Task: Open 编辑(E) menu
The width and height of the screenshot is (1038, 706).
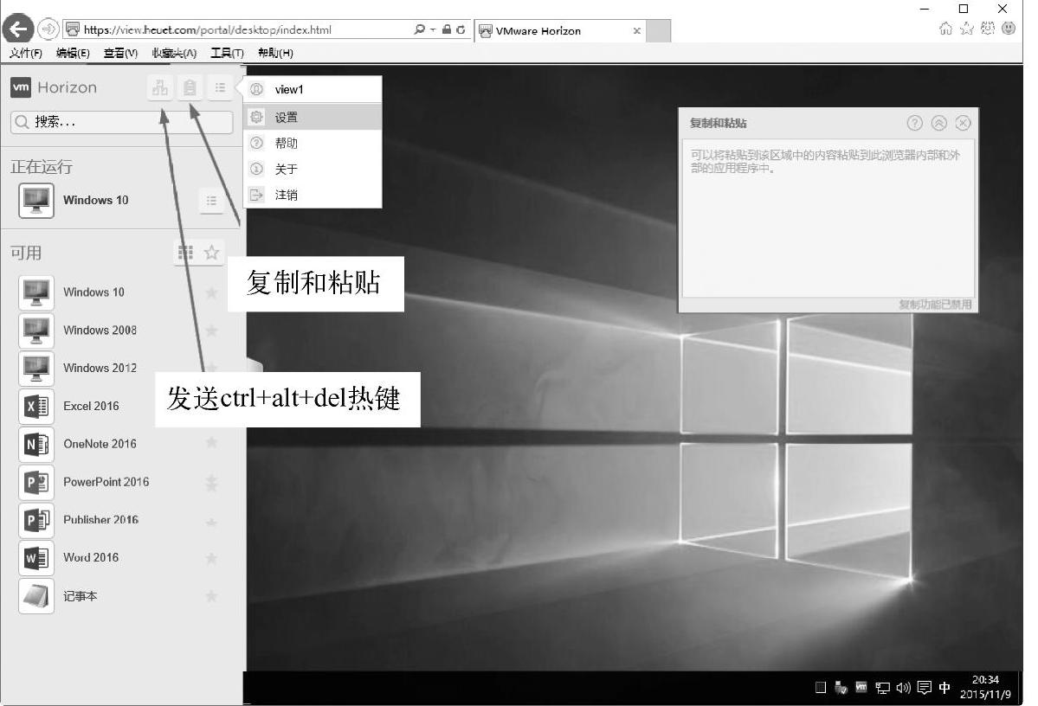Action: pos(73,53)
